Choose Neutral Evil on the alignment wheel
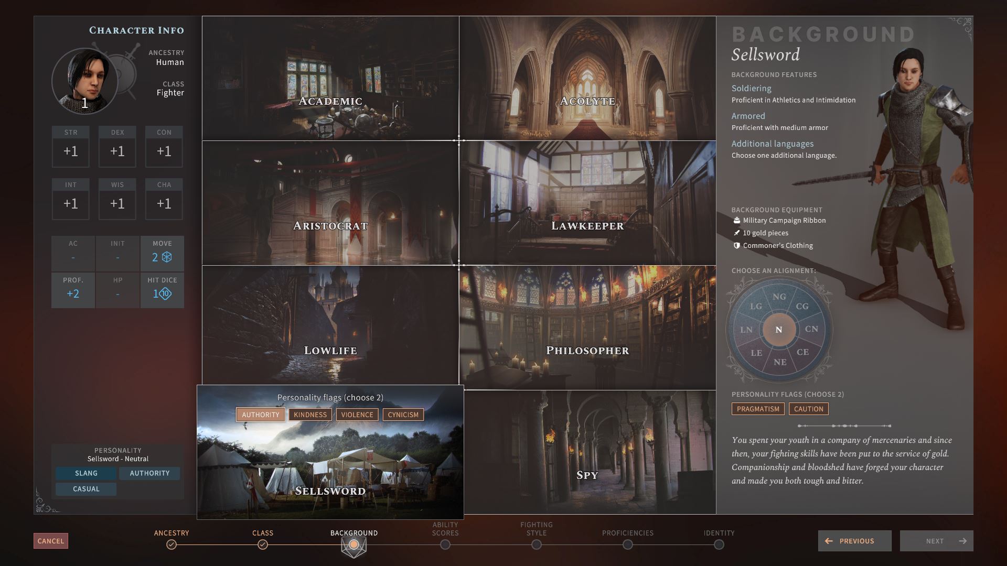Screen dimensions: 1007x566 [x=780, y=362]
